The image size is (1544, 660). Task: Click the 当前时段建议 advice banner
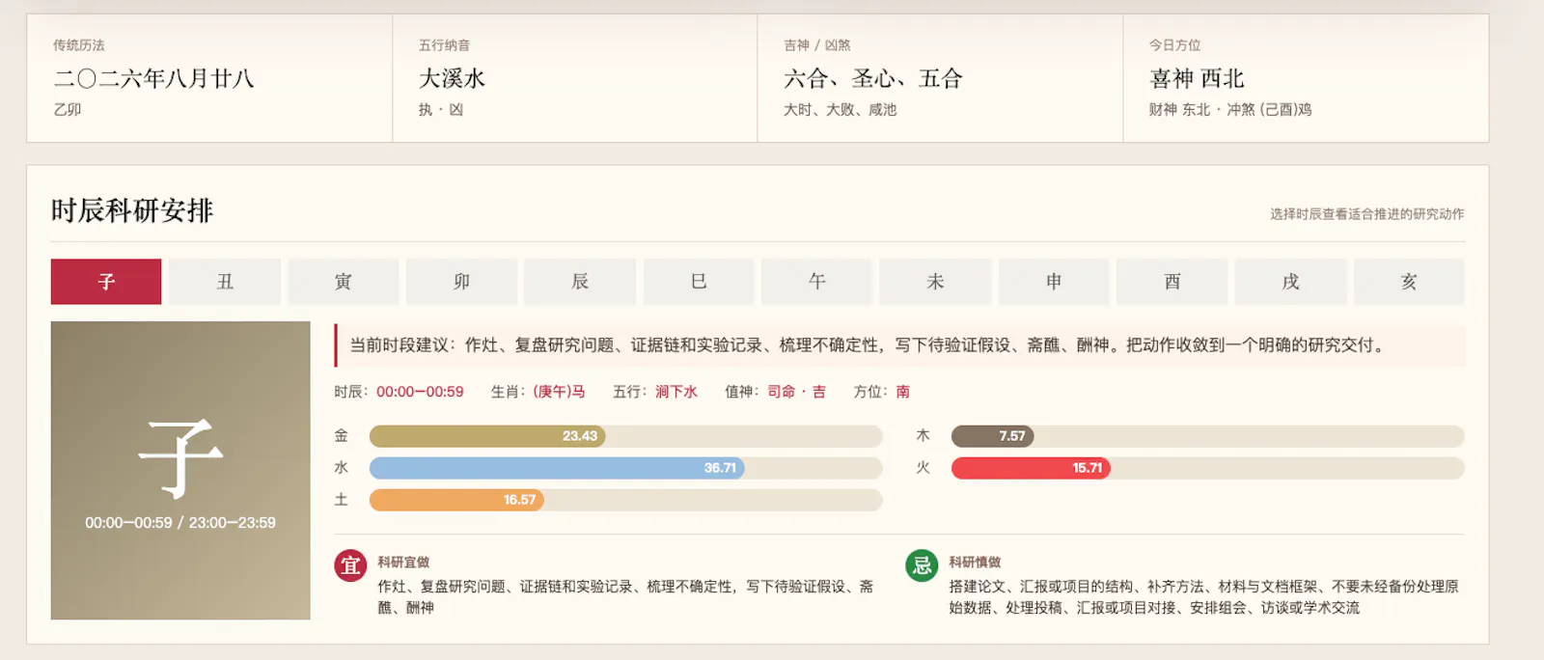pyautogui.click(x=900, y=345)
